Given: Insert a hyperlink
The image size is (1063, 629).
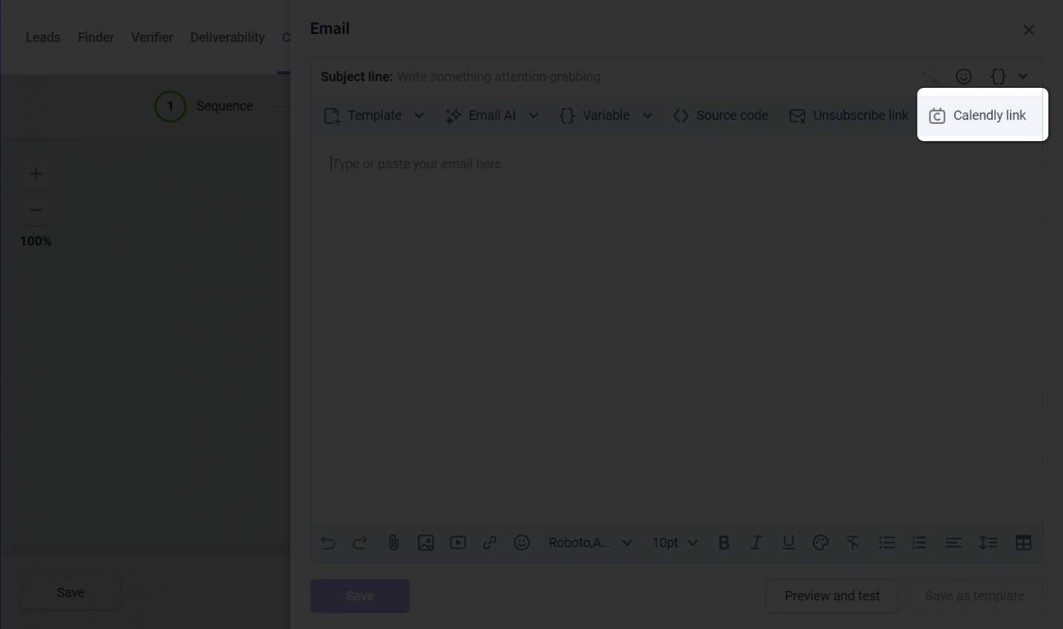Looking at the screenshot, I should tap(490, 543).
